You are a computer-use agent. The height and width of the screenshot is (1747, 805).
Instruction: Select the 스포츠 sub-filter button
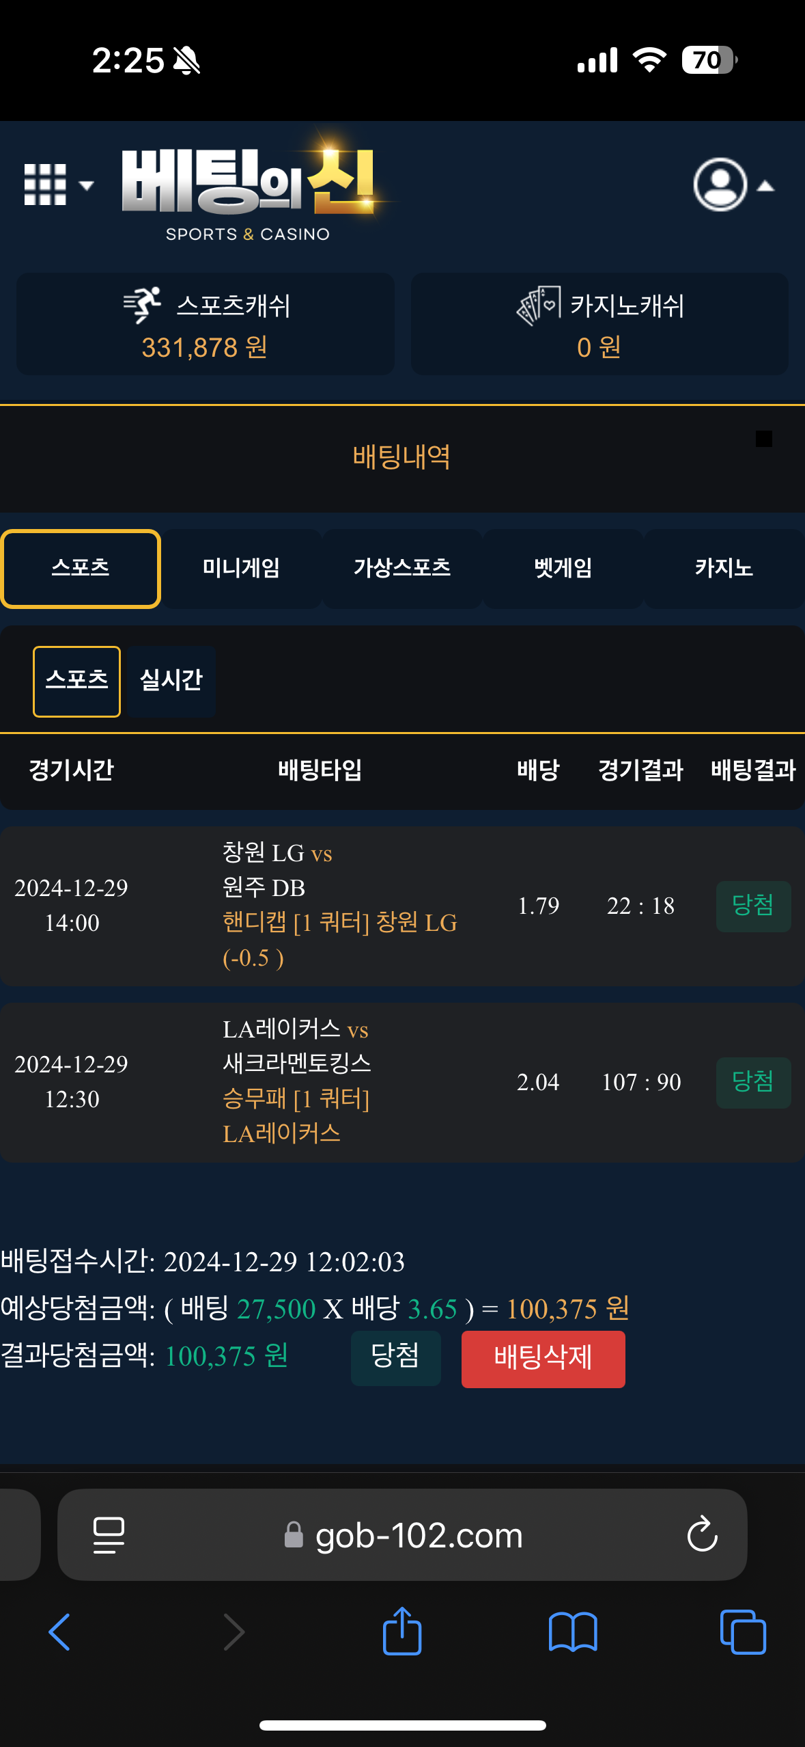point(76,681)
